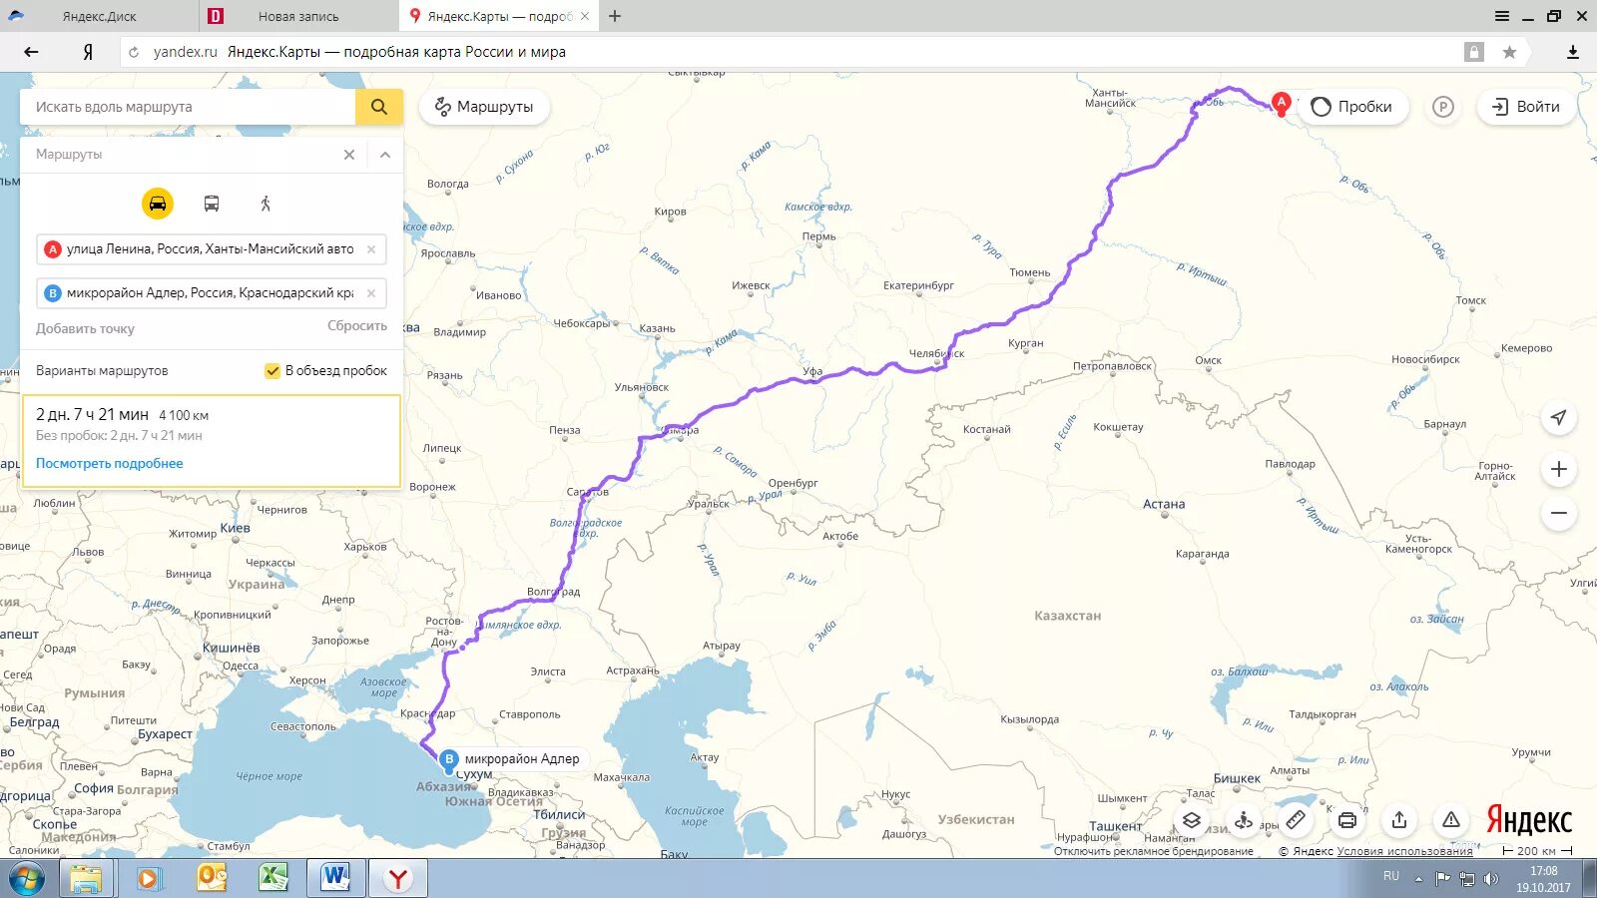The width and height of the screenshot is (1597, 898).
Task: Open Yandex Browser in taskbar
Action: pos(398,879)
